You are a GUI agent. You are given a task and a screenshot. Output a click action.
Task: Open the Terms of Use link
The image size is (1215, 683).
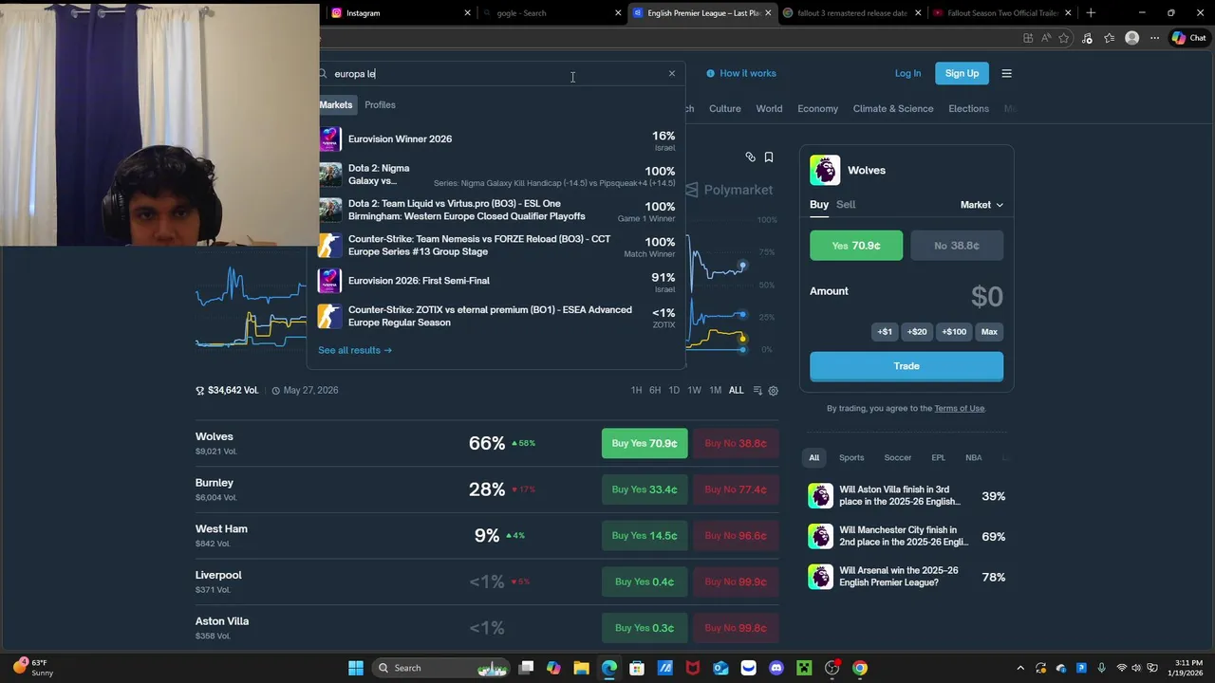[960, 409]
